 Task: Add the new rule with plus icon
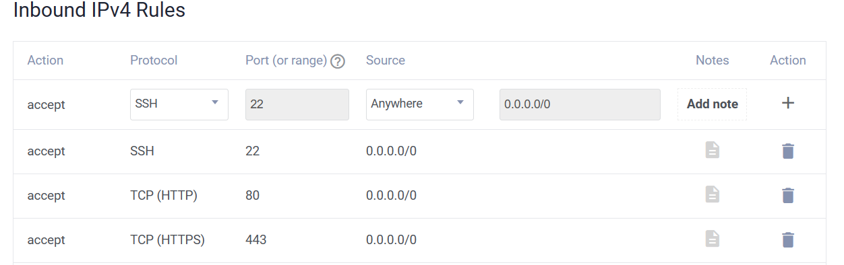(787, 103)
